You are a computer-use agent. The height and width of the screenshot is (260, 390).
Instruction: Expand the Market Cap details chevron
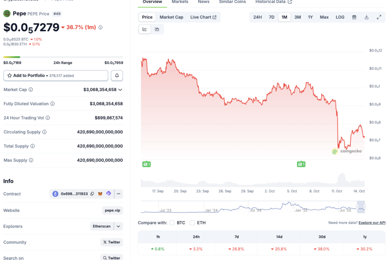[x=120, y=90]
